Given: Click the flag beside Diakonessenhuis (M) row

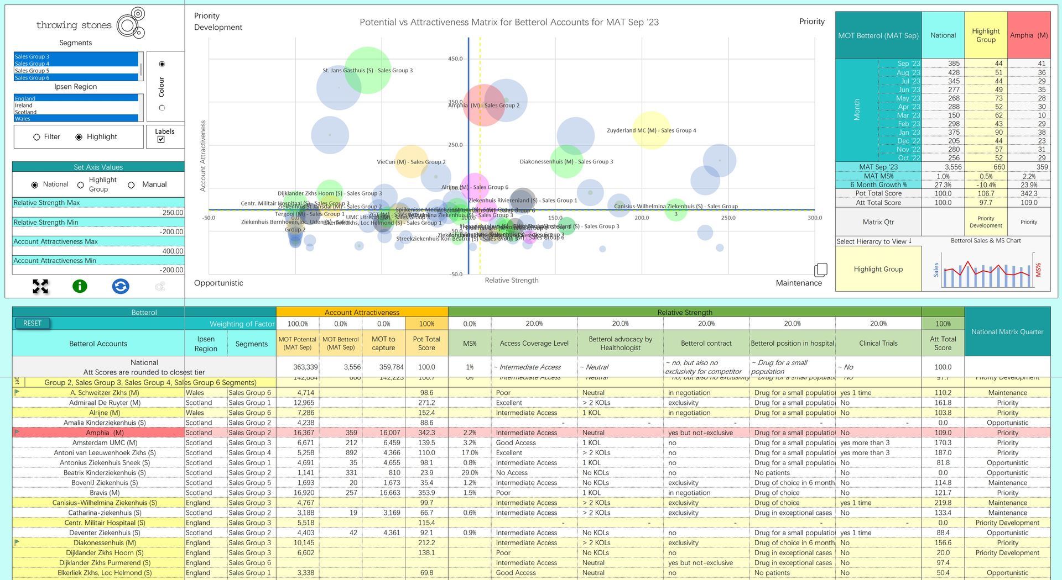Looking at the screenshot, I should 17,542.
